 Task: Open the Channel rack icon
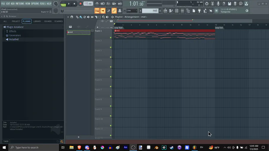pos(177,11)
